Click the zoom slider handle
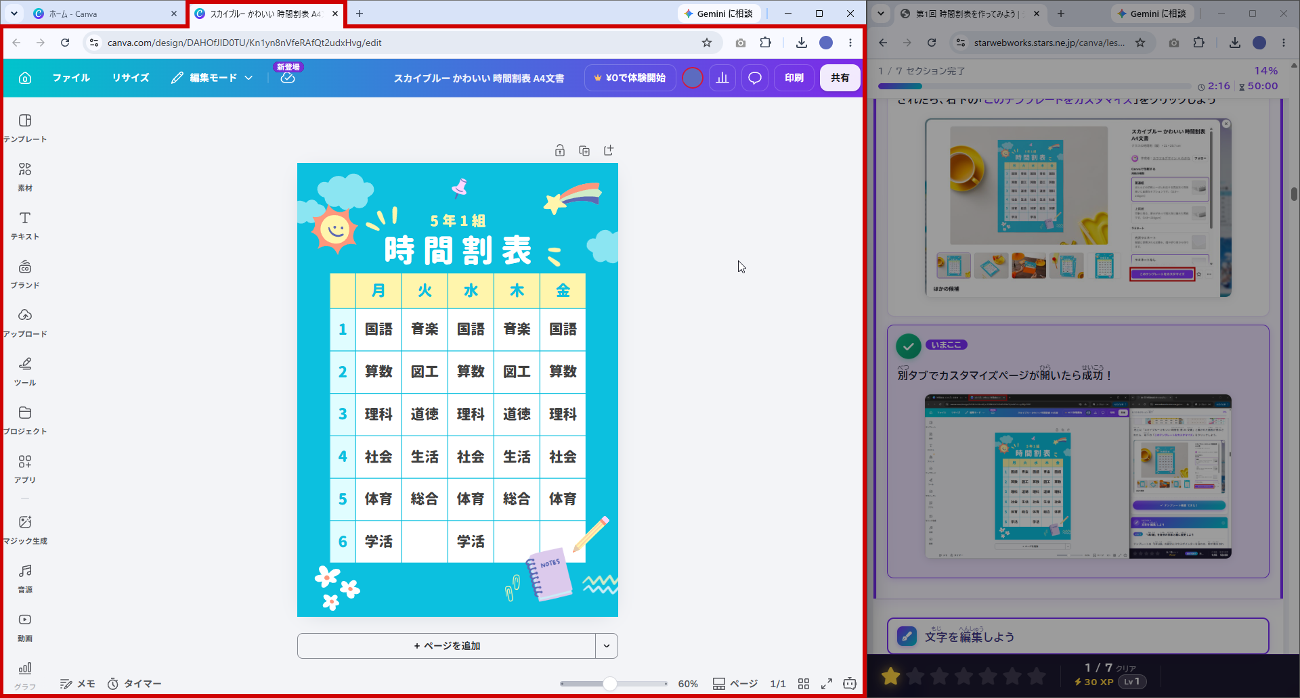Viewport: 1300px width, 698px height. click(x=610, y=684)
